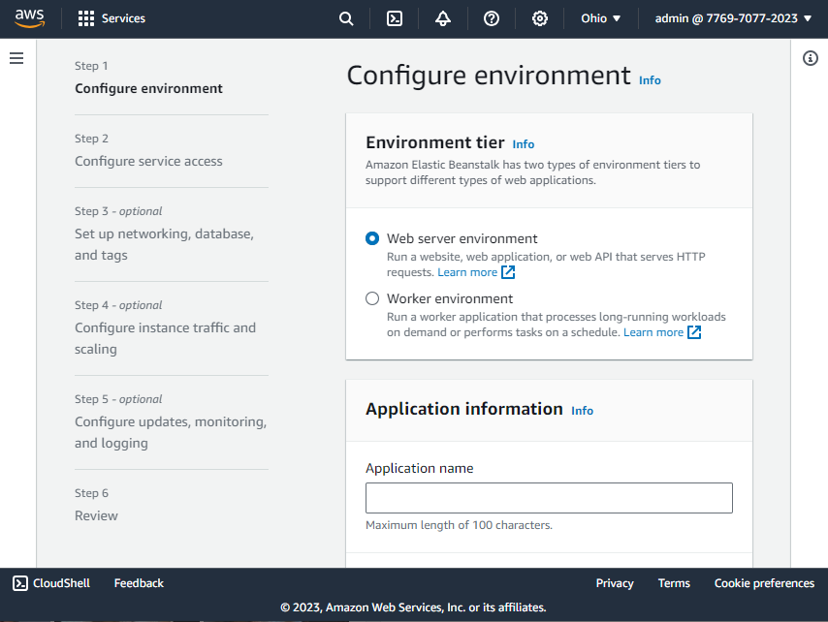Launch CloudShell from top bar icon
This screenshot has width=828, height=622.
pyautogui.click(x=395, y=19)
